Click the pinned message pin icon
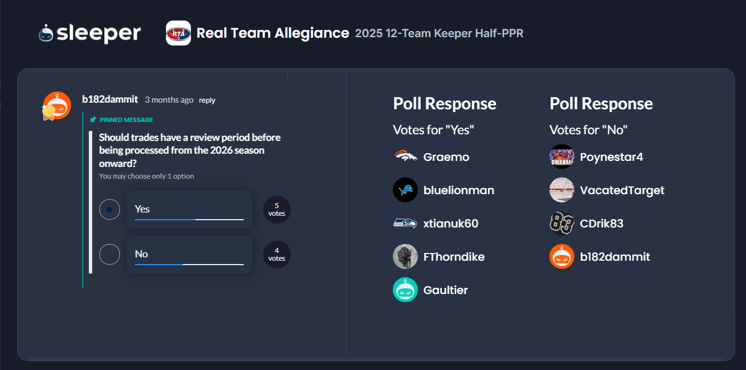Screen dimensions: 746x370 pos(93,120)
